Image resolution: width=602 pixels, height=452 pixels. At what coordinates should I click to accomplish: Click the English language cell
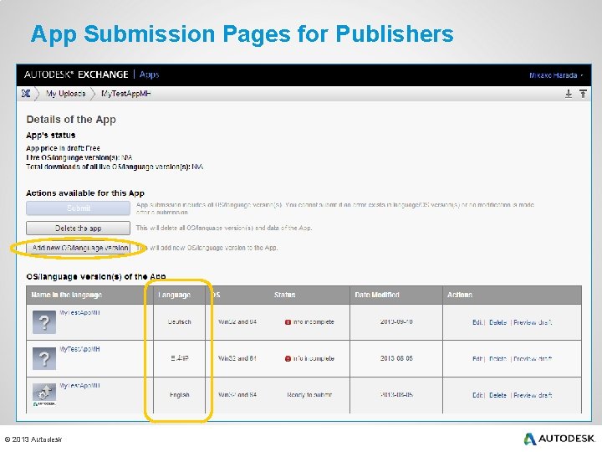coord(179,395)
